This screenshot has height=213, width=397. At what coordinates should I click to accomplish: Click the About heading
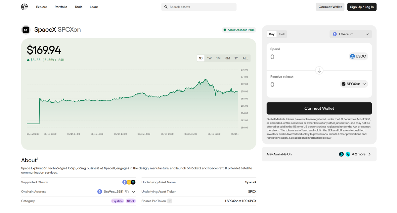pos(29,160)
